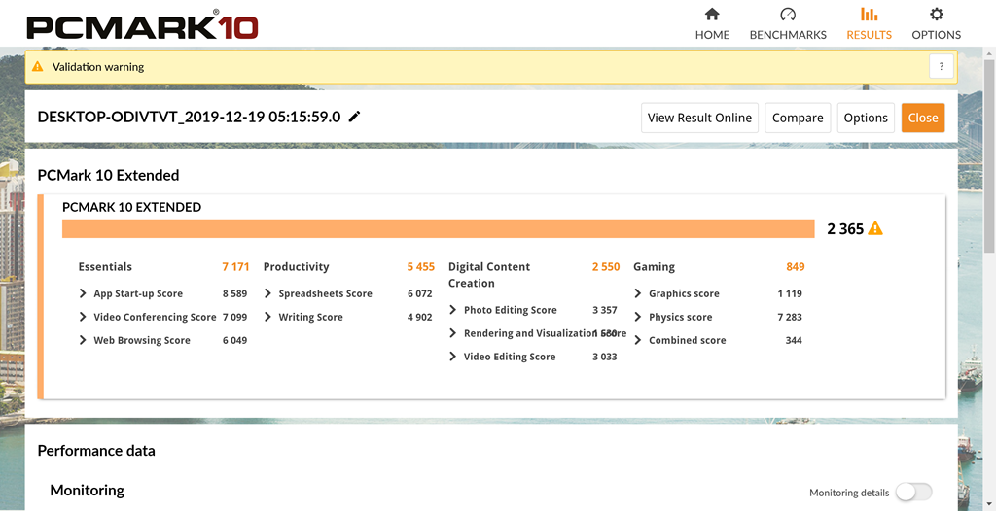This screenshot has height=511, width=996.
Task: Click the Compare button
Action: click(798, 118)
